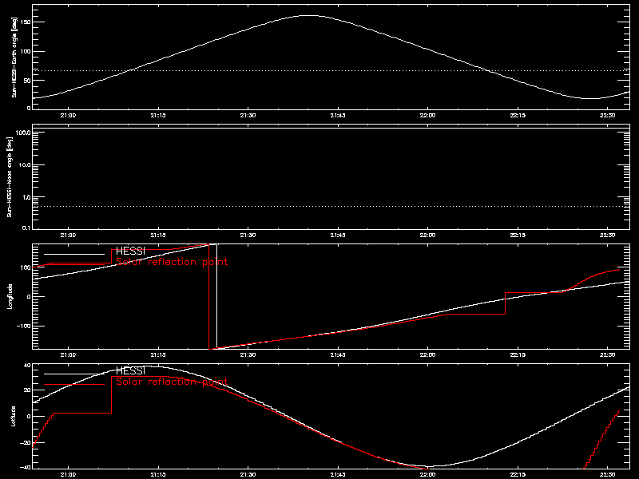Click 1.0 tick on Sun-HESSI-Moon axis

pyautogui.click(x=26, y=197)
